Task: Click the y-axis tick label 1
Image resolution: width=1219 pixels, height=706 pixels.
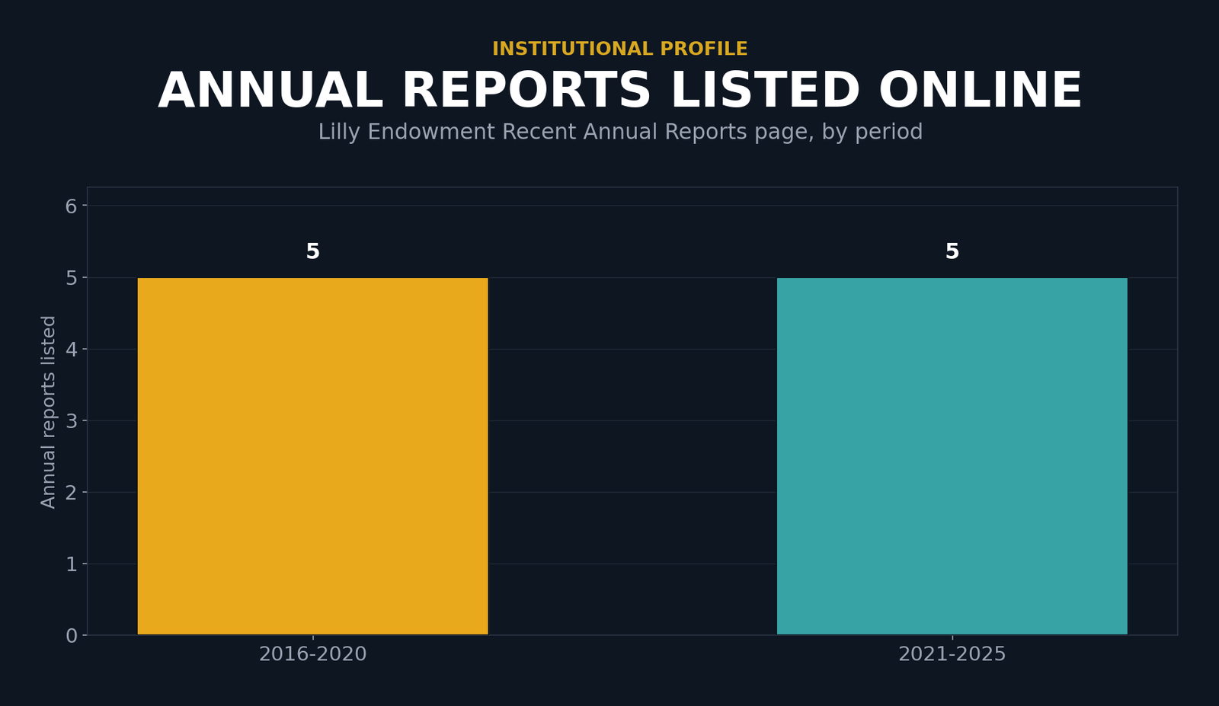Action: point(72,564)
